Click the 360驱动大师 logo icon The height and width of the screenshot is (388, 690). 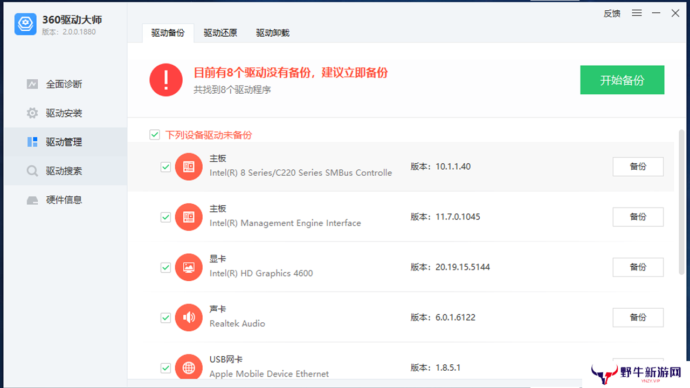[25, 24]
